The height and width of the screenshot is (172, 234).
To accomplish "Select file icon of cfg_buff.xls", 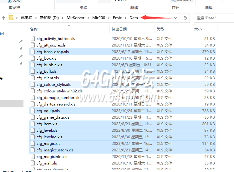I will (x=33, y=71).
